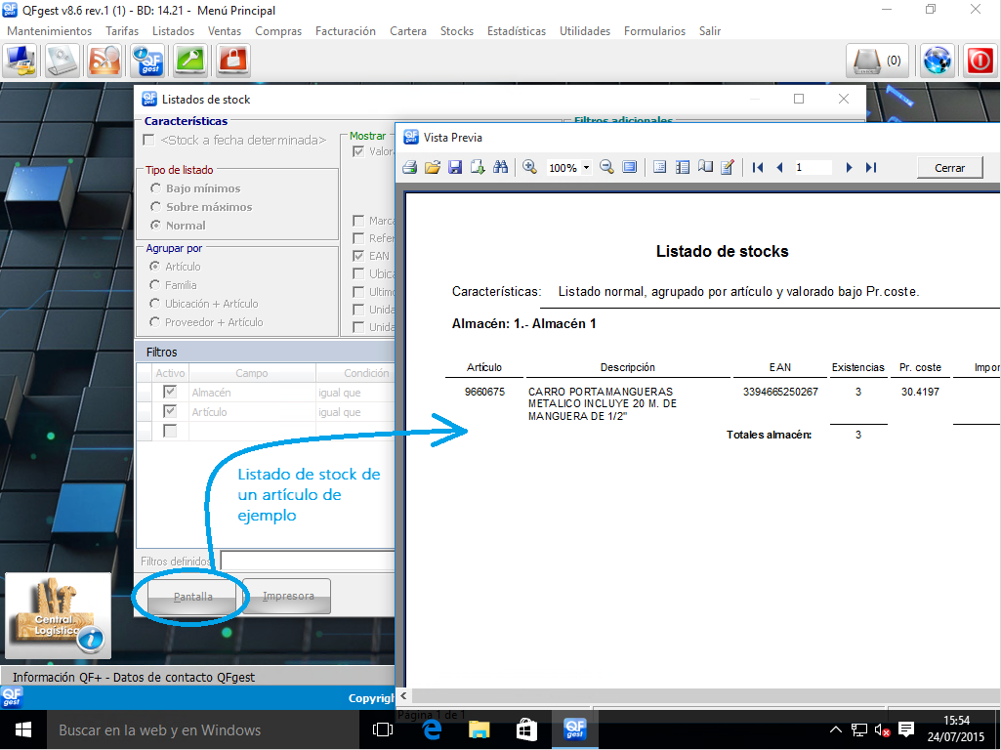
Task: Go to the first report page
Action: [758, 167]
